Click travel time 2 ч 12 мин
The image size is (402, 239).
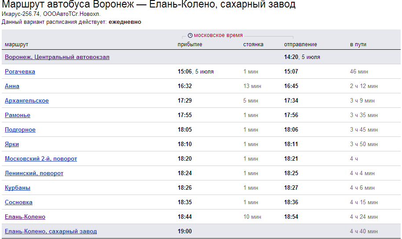point(364,86)
